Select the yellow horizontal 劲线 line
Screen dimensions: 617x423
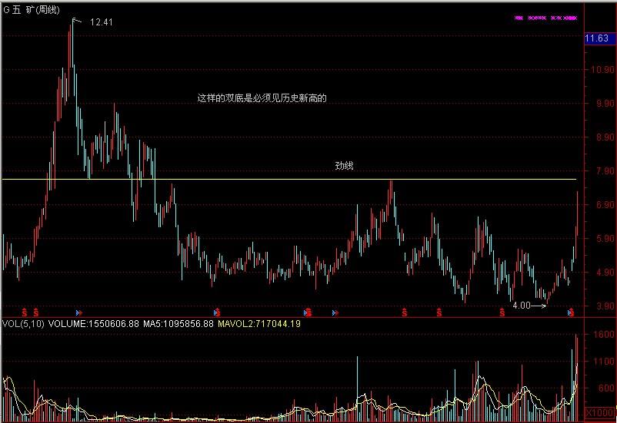point(231,179)
